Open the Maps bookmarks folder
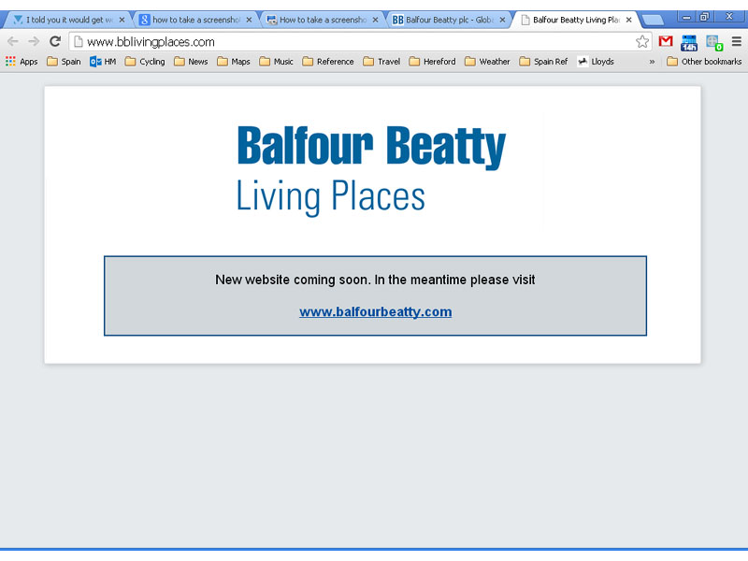 [233, 62]
